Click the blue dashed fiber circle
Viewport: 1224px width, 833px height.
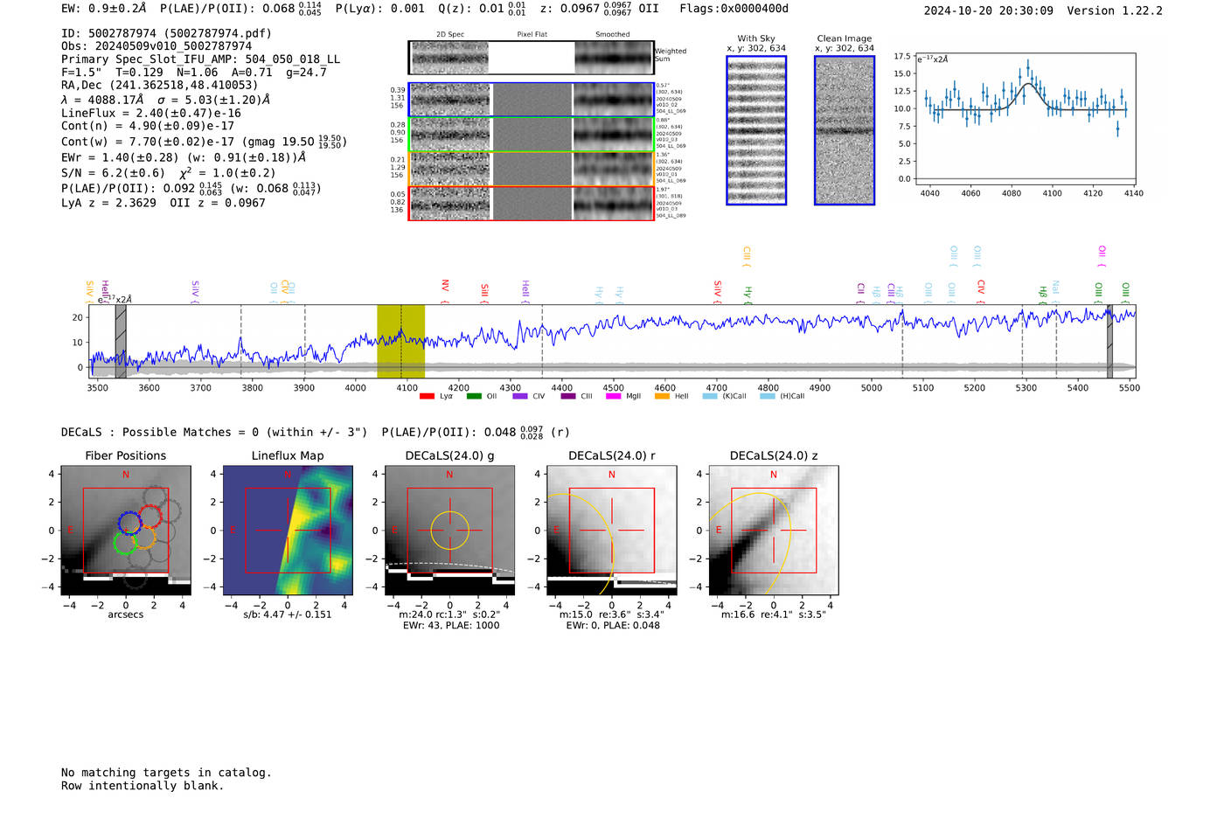tap(129, 523)
